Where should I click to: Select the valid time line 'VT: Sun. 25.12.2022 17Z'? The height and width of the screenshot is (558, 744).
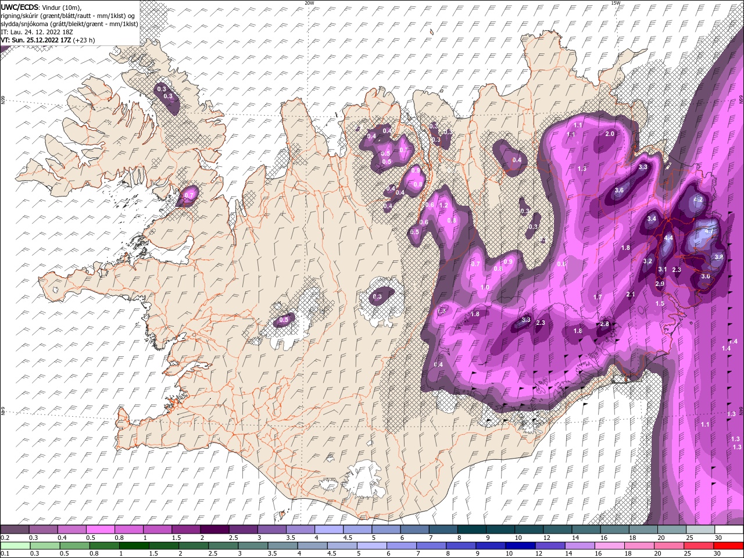(x=36, y=40)
